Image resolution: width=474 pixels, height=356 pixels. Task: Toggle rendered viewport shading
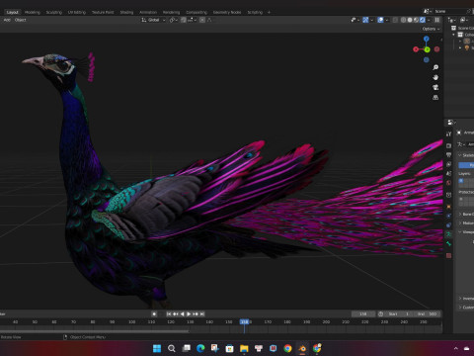point(423,20)
